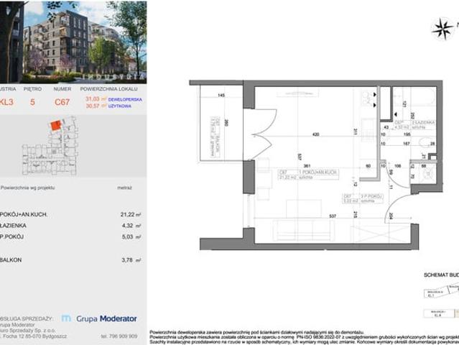Click the 5,03 m² hallway value

click(131, 236)
